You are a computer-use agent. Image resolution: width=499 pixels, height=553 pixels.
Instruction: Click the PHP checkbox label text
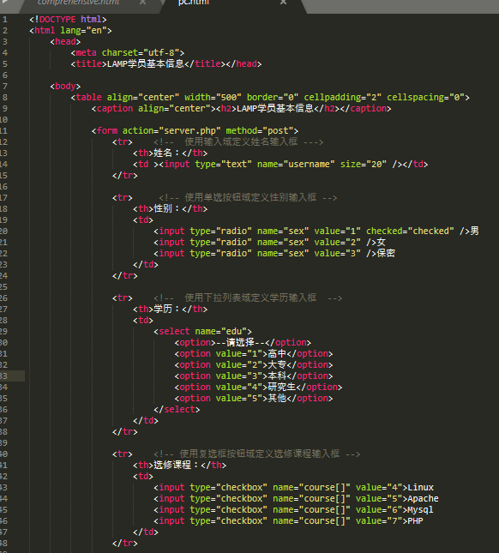coord(416,521)
